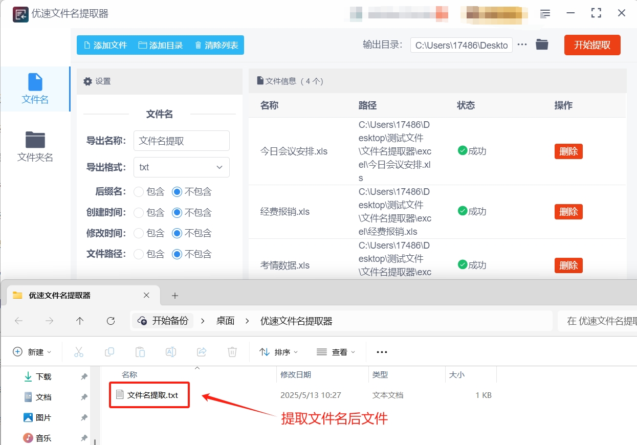Screen dimensions: 637x445
Task: Open the 导出格式 txt dropdown
Action: pos(182,167)
